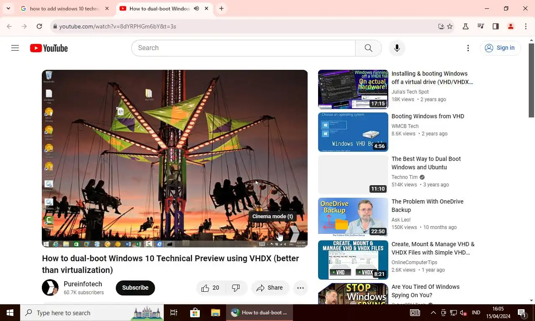Open 'The Best Way to Dual Boot' video

[426, 163]
